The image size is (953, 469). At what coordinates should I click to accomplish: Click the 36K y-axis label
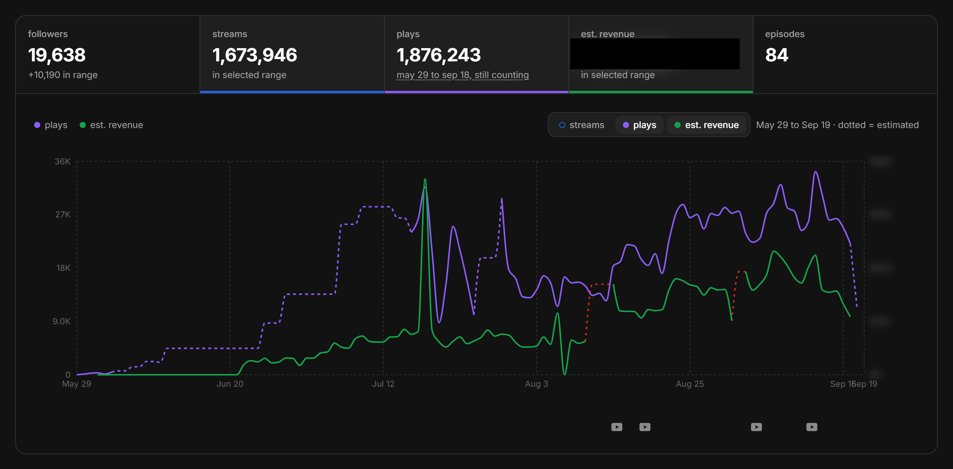[x=63, y=162]
